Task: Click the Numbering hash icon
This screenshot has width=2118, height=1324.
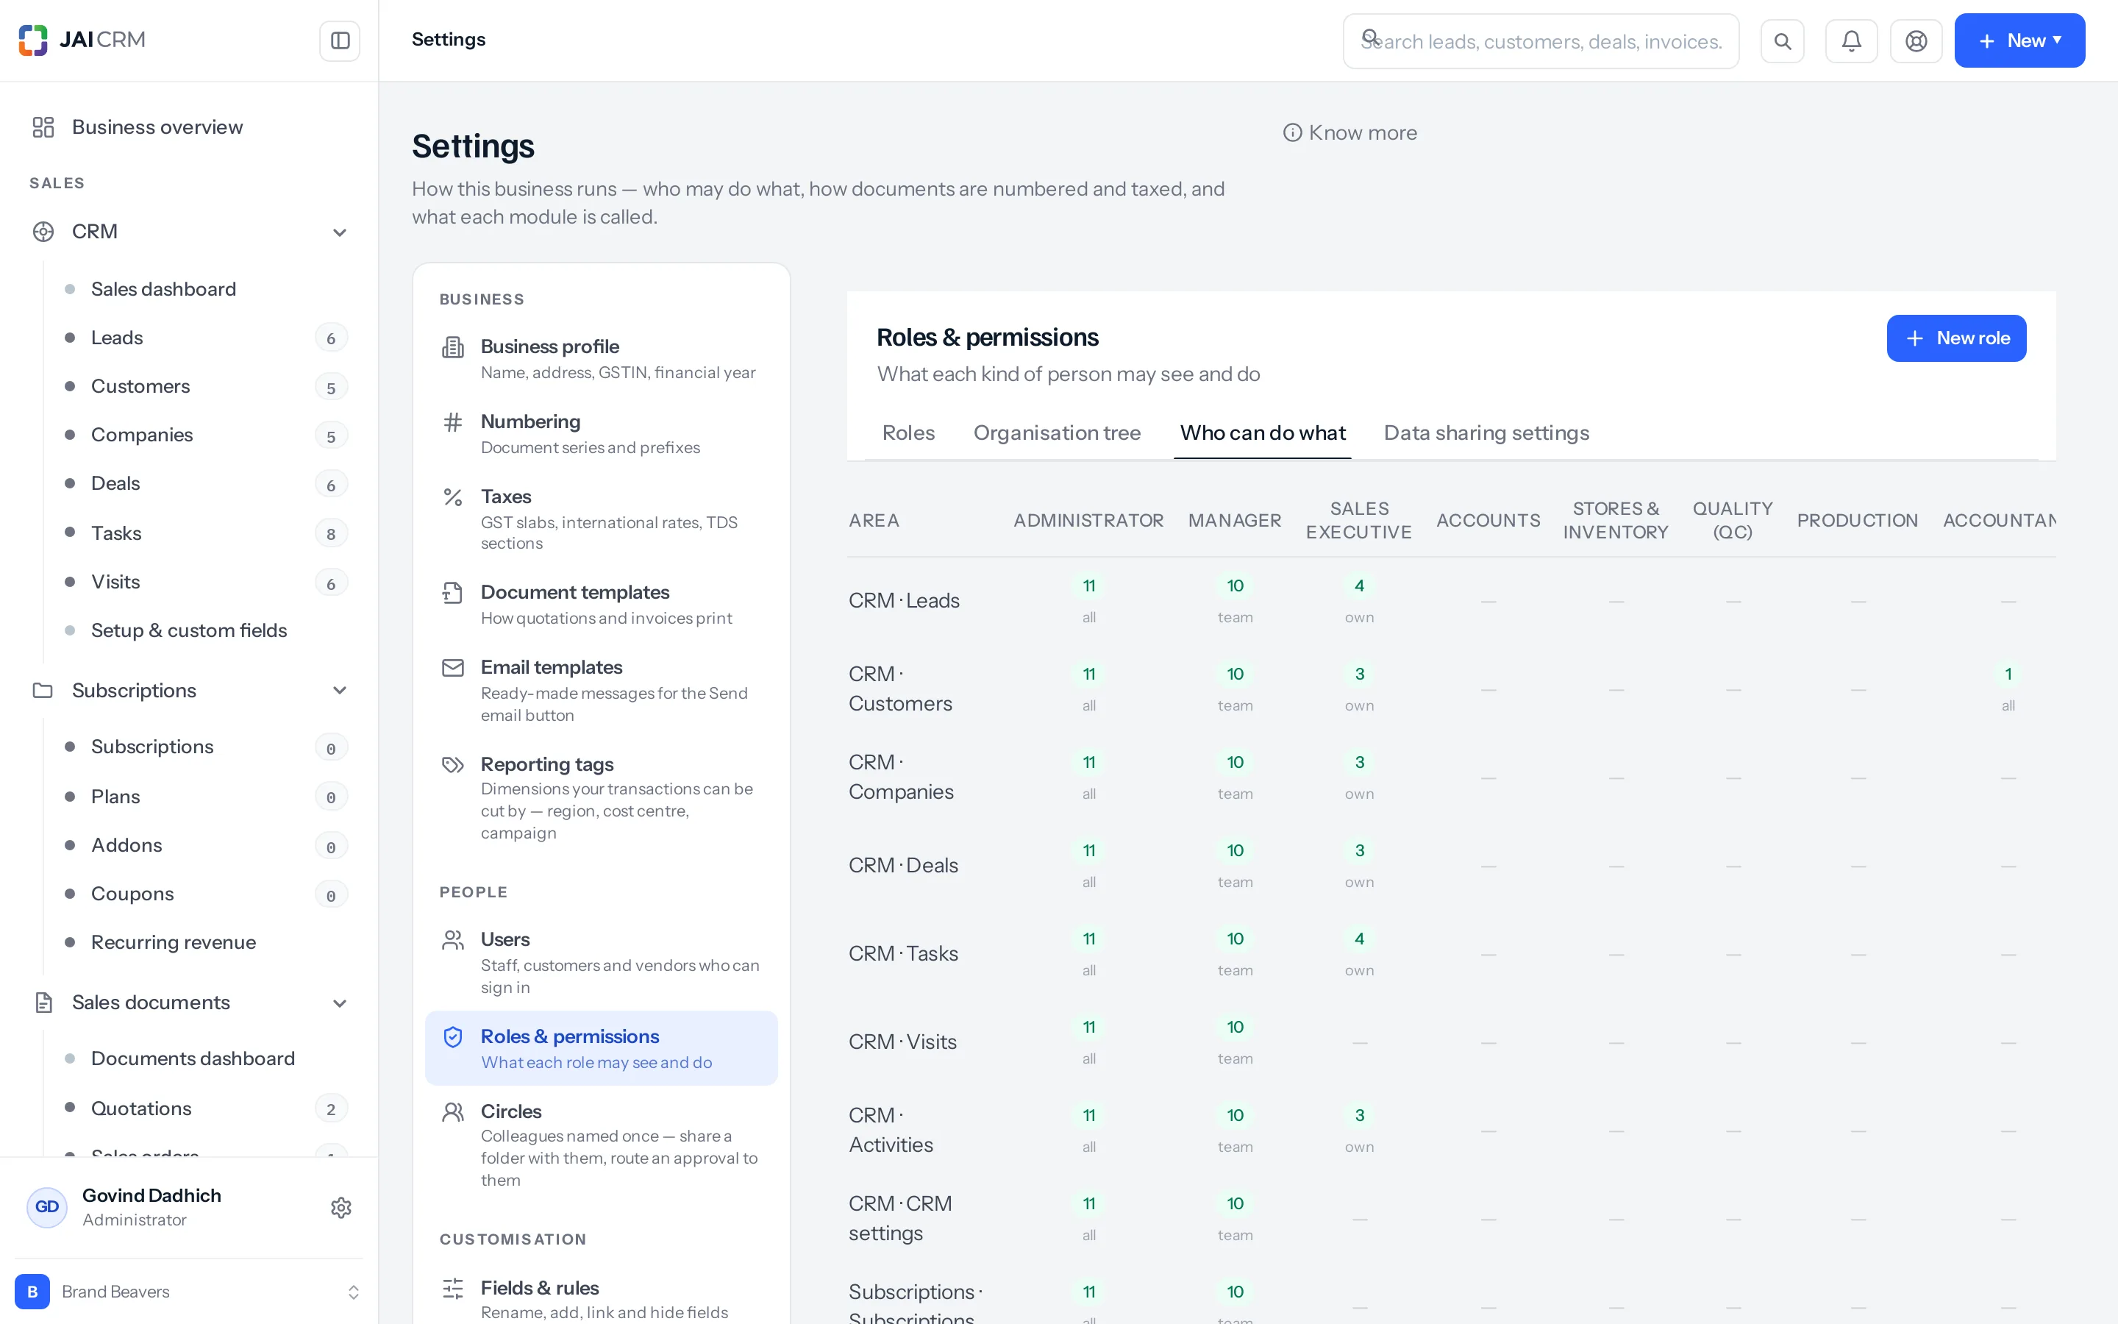Action: click(452, 422)
